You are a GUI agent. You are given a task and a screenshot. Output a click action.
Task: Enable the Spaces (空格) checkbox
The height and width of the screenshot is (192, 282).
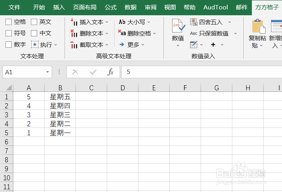click(9, 22)
